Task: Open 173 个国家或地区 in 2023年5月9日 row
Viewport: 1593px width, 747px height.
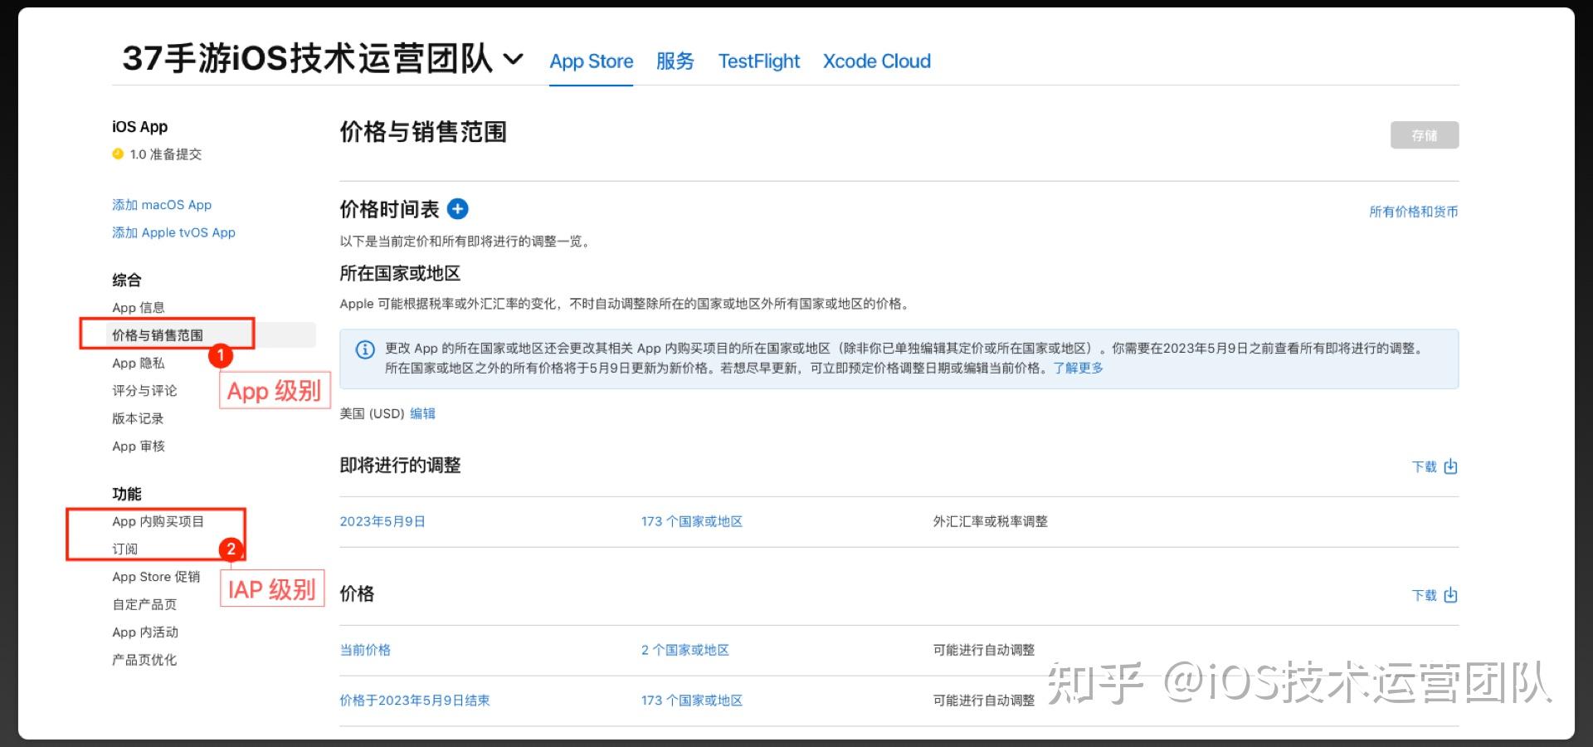Action: (x=691, y=521)
